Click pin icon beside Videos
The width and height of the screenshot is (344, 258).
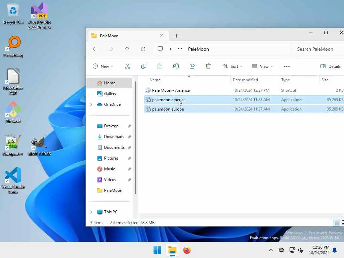[129, 180]
